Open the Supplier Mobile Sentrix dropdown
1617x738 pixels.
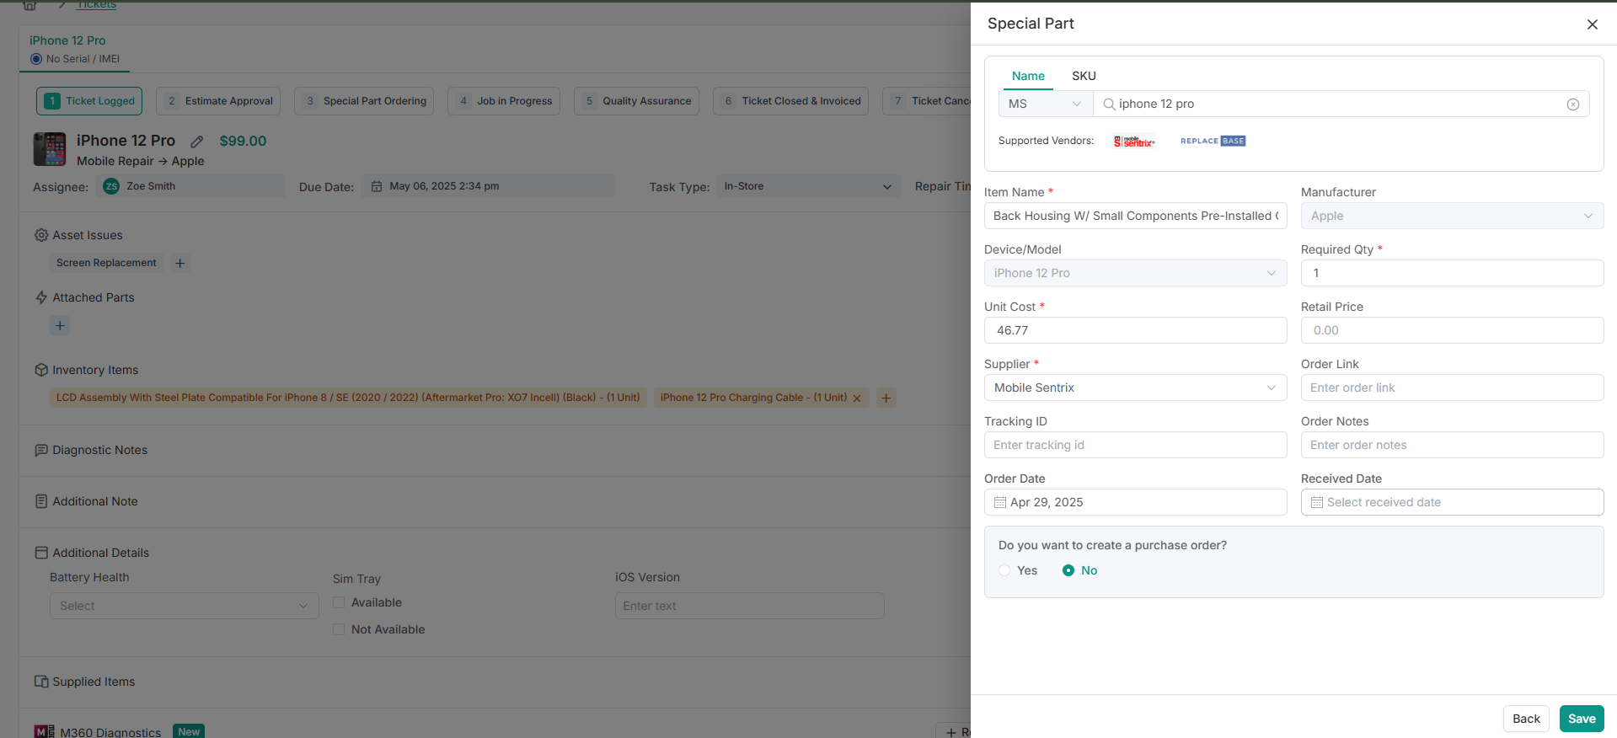[x=1135, y=388]
